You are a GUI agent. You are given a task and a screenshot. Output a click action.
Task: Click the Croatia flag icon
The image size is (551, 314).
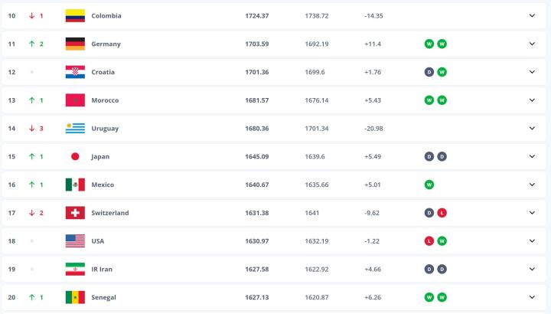75,72
